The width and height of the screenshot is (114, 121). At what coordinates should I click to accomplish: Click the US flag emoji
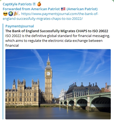(63, 9)
